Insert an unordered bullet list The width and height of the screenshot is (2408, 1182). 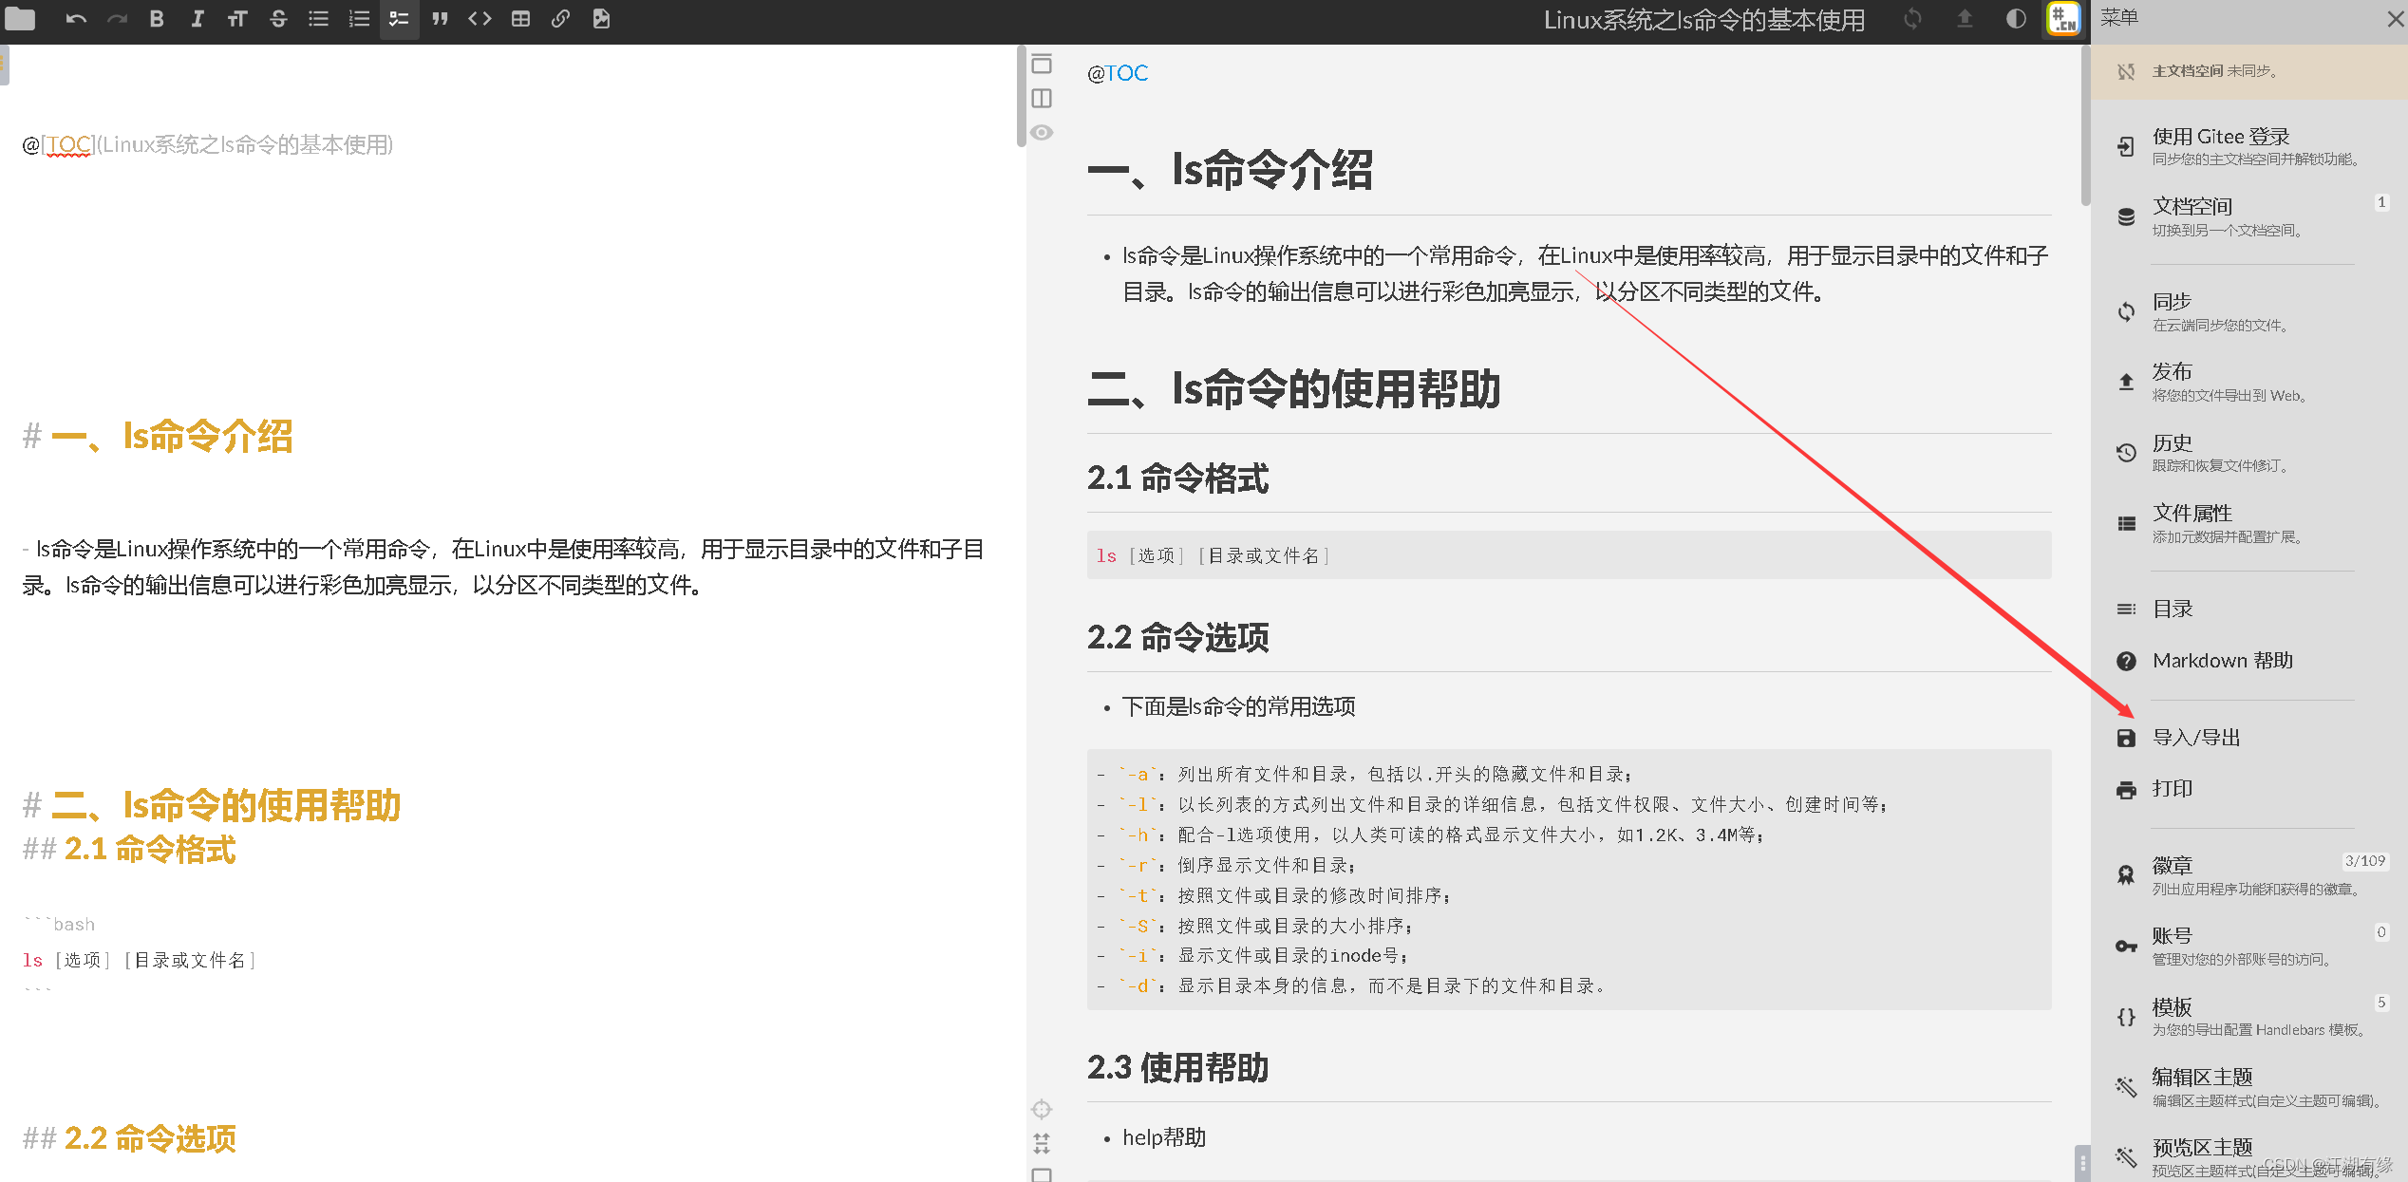[318, 19]
